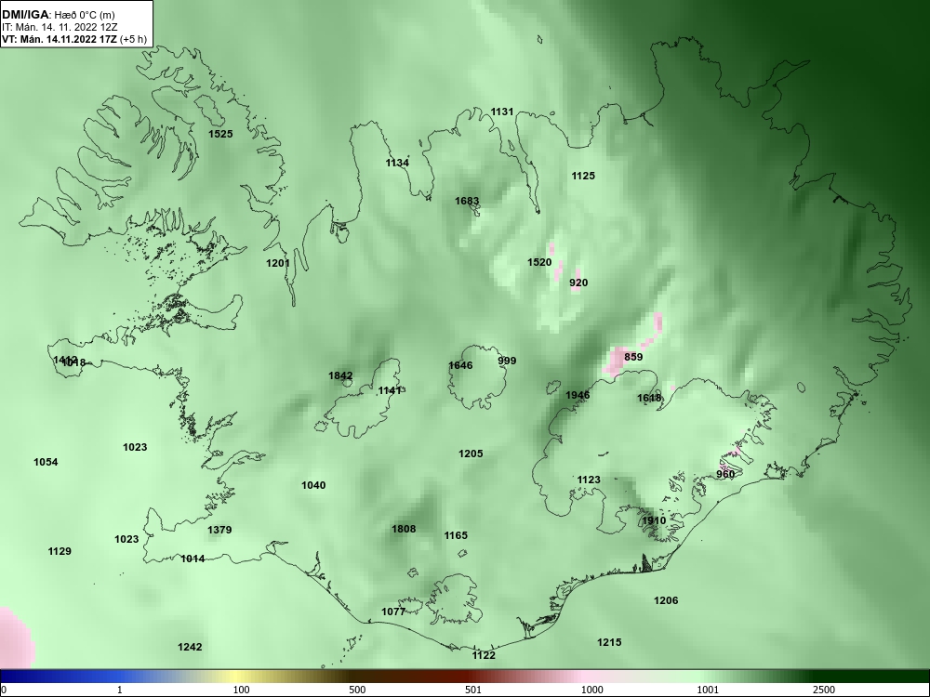Click the 1808 height label
Viewport: 930px width, 697px height.
tap(404, 529)
